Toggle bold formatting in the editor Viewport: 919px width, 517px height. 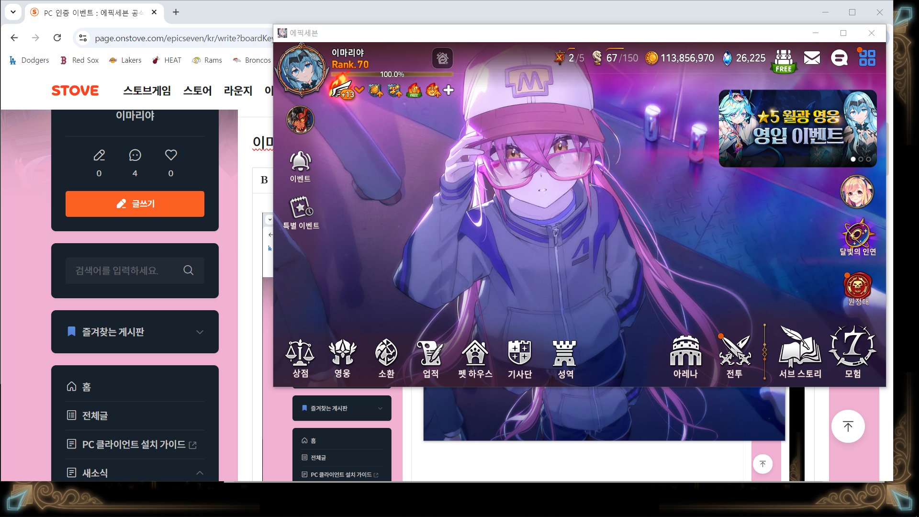click(264, 180)
